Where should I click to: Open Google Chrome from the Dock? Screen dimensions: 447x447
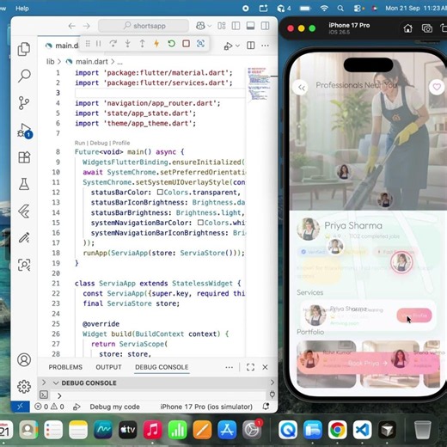[x=337, y=430]
